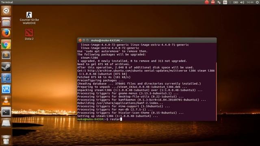This screenshot has width=260, height=146.
Task: Close the moko@moko-K43SM terminal window
Action: click(x=80, y=40)
